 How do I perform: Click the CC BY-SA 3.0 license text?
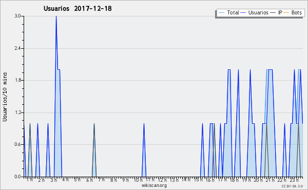(292, 186)
